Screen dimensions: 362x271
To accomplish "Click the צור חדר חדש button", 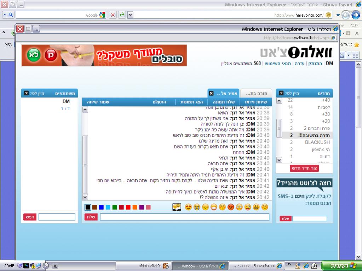I will (x=304, y=168).
